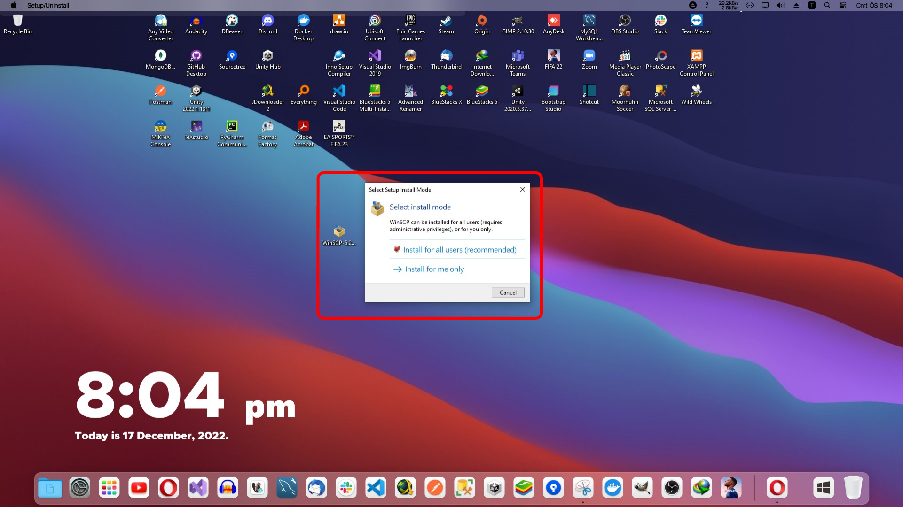This screenshot has width=903, height=507.
Task: Select the Postman desktop icon
Action: [x=161, y=95]
